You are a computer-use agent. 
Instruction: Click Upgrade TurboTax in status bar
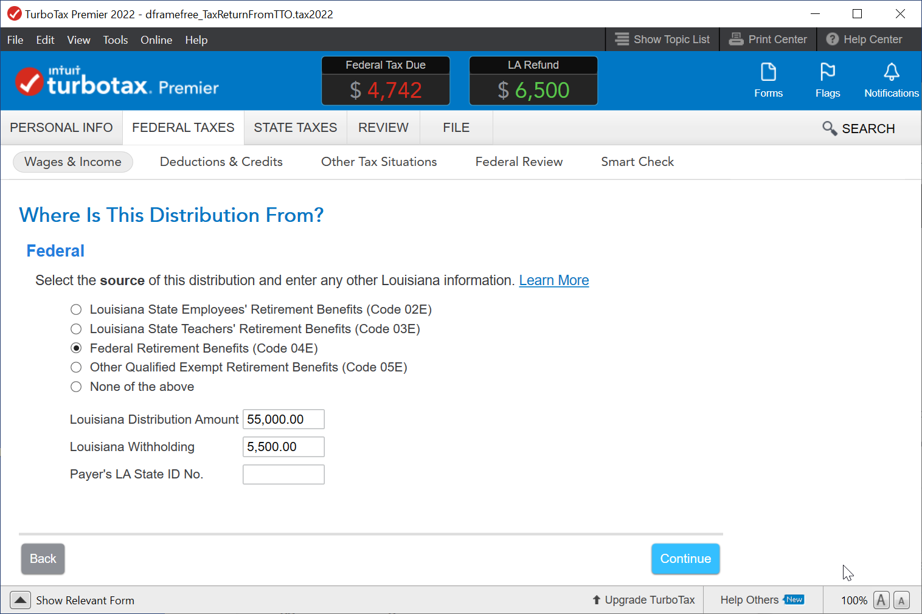(x=643, y=600)
